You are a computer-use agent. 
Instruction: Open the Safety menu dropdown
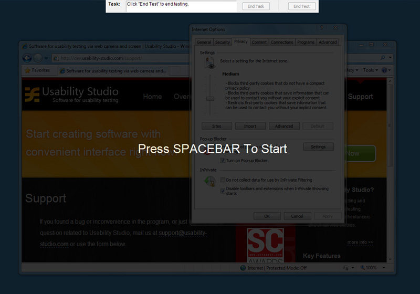coord(353,70)
